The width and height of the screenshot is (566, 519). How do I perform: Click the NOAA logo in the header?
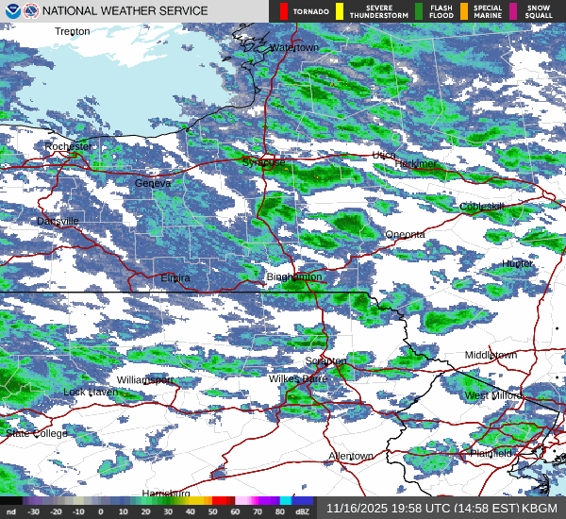(10, 11)
